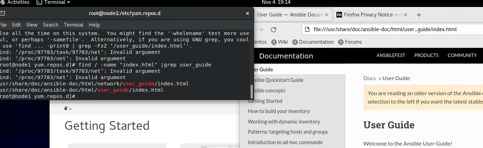The width and height of the screenshot is (483, 148).
Task: Click the clock showing Nov 4 19:14
Action: (x=276, y=2)
